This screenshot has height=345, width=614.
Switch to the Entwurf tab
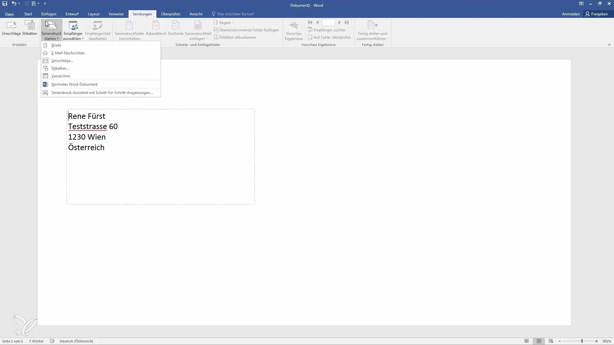72,14
